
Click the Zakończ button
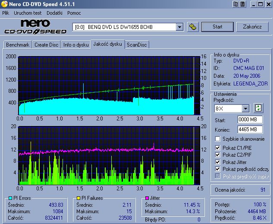pyautogui.click(x=252, y=27)
